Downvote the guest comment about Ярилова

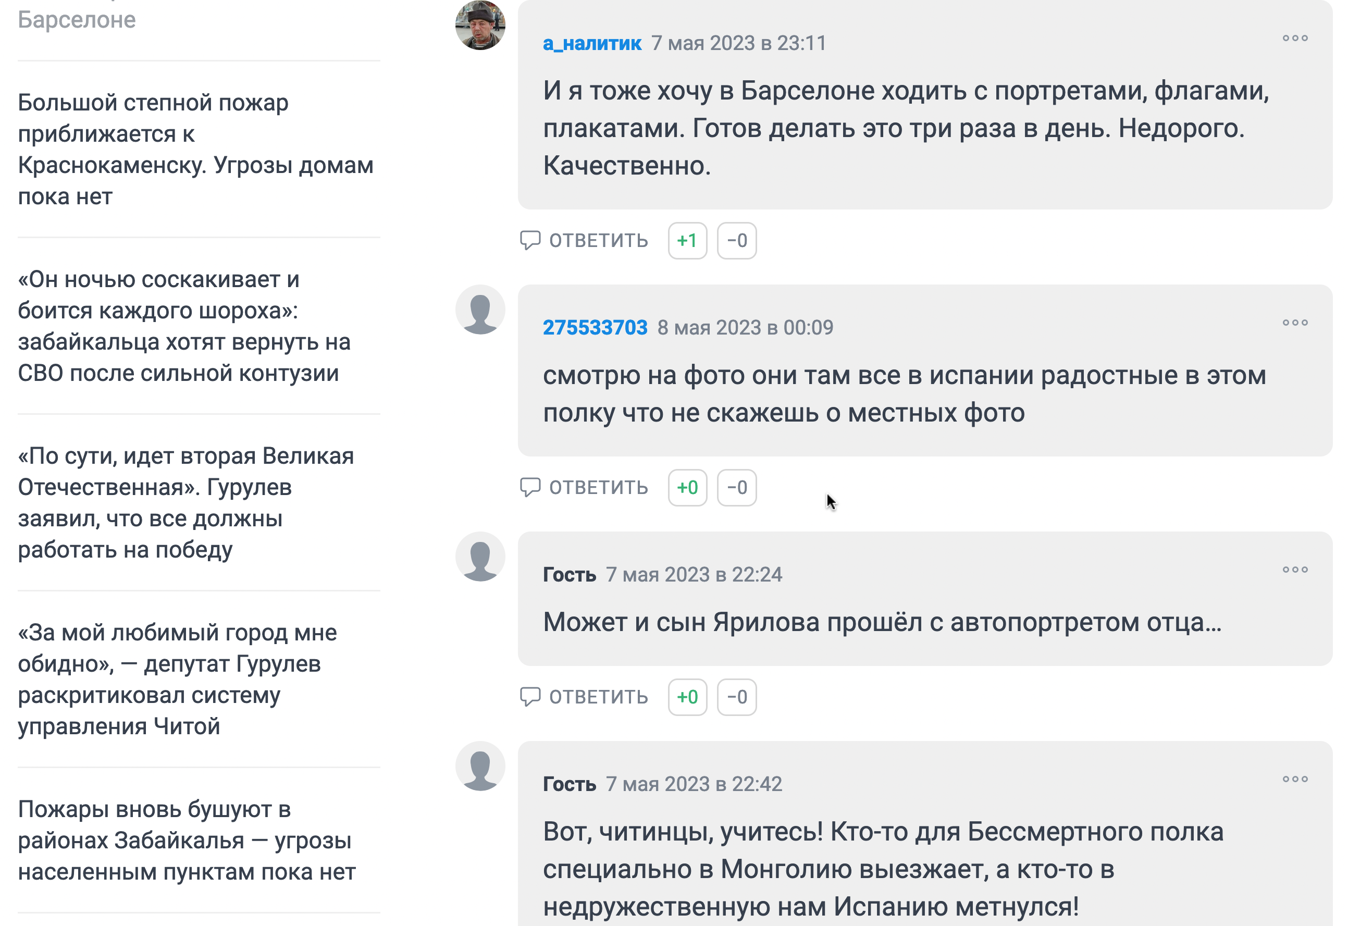737,697
